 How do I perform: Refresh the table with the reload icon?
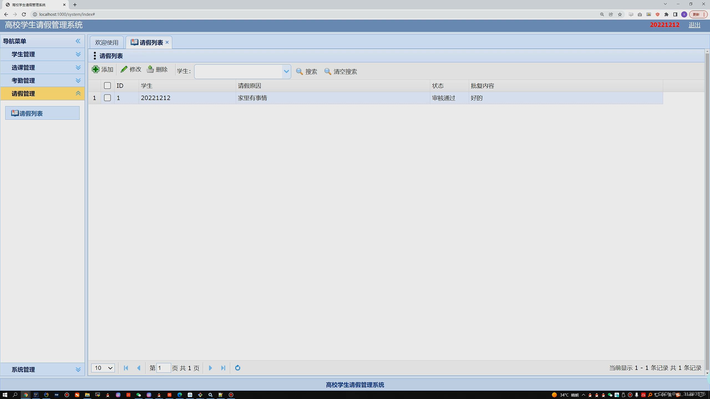click(x=238, y=368)
